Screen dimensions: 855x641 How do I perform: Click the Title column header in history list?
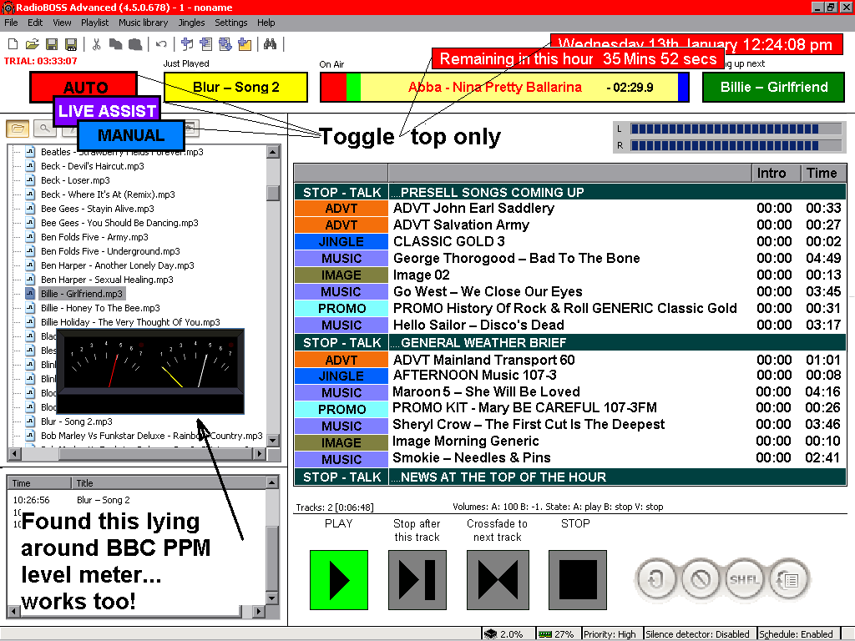click(x=169, y=483)
